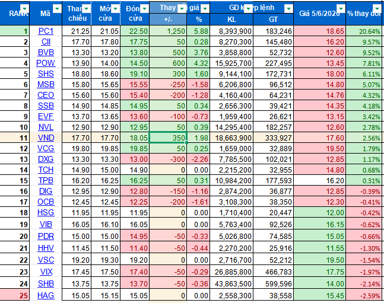The height and width of the screenshot is (303, 384).
Task: Open the Thay đổi giá +/- filter dropdown
Action: click(x=182, y=9)
